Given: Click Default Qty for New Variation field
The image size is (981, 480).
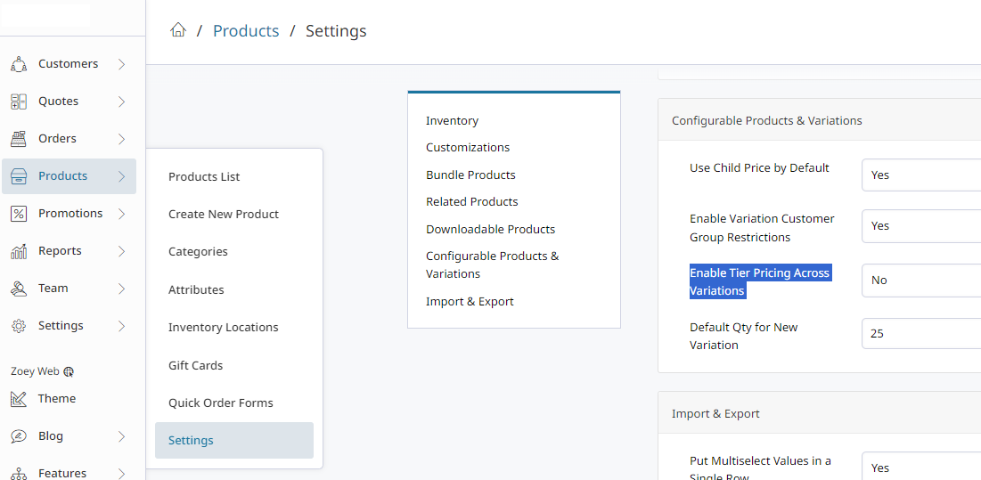Looking at the screenshot, I should (920, 333).
